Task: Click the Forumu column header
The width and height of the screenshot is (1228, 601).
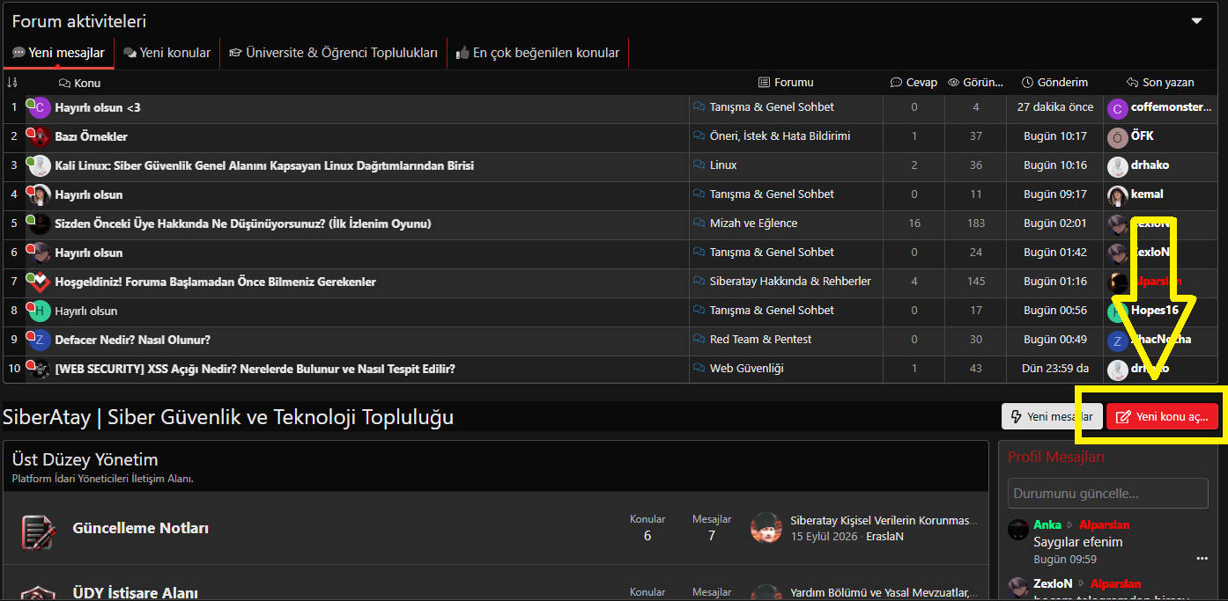Action: tap(786, 83)
